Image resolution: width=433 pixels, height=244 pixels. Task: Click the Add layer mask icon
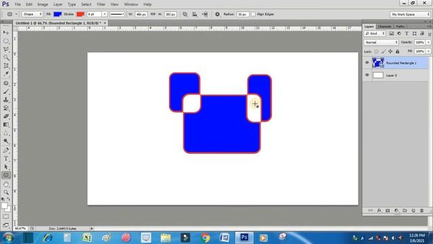point(388,211)
